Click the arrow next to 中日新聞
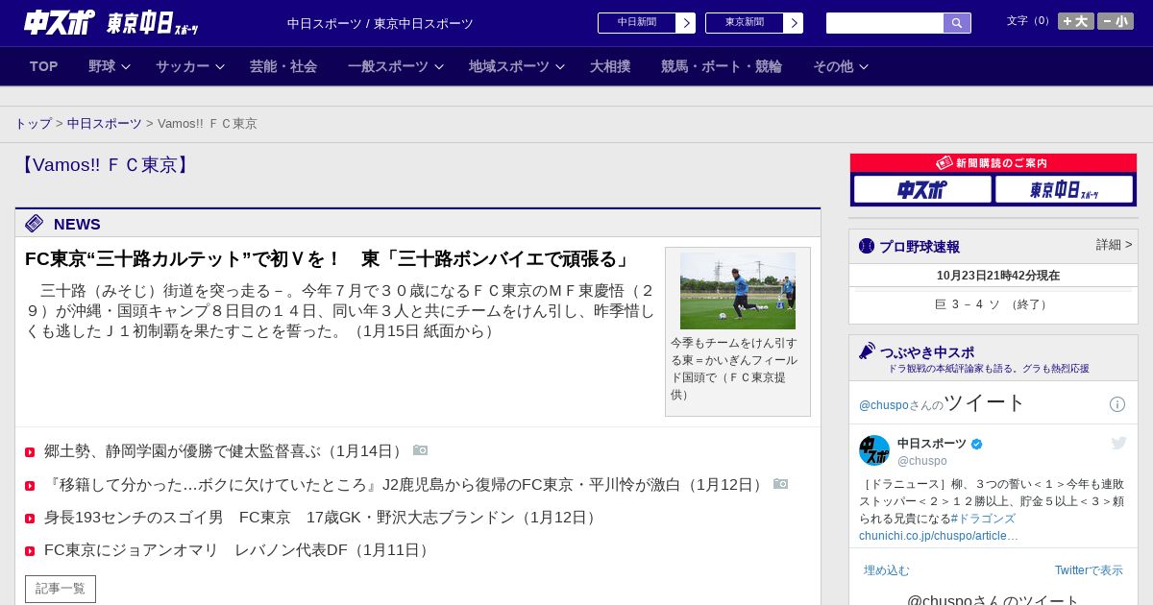This screenshot has width=1153, height=605. click(x=686, y=23)
